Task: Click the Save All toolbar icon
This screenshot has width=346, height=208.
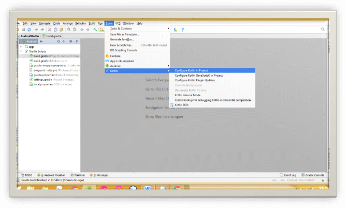Action: [x=23, y=29]
